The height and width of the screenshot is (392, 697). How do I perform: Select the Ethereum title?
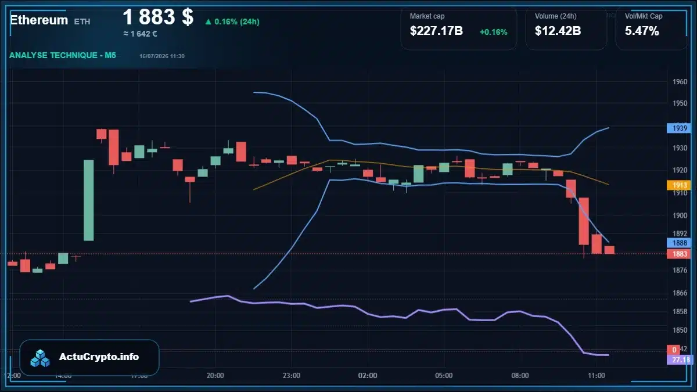[x=39, y=20]
